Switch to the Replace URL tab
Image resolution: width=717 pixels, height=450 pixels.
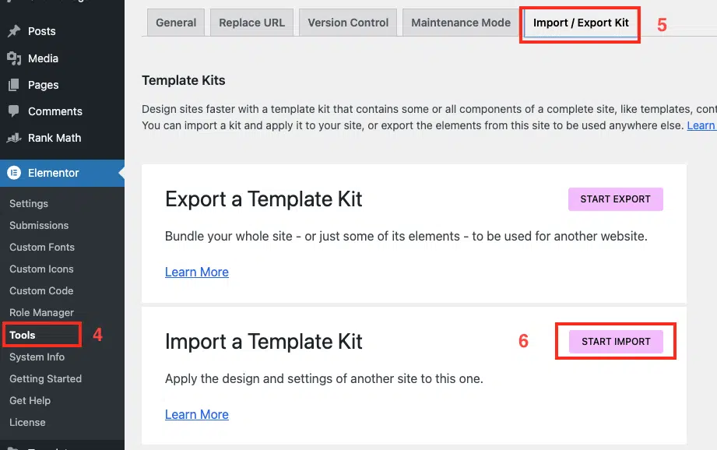251,23
